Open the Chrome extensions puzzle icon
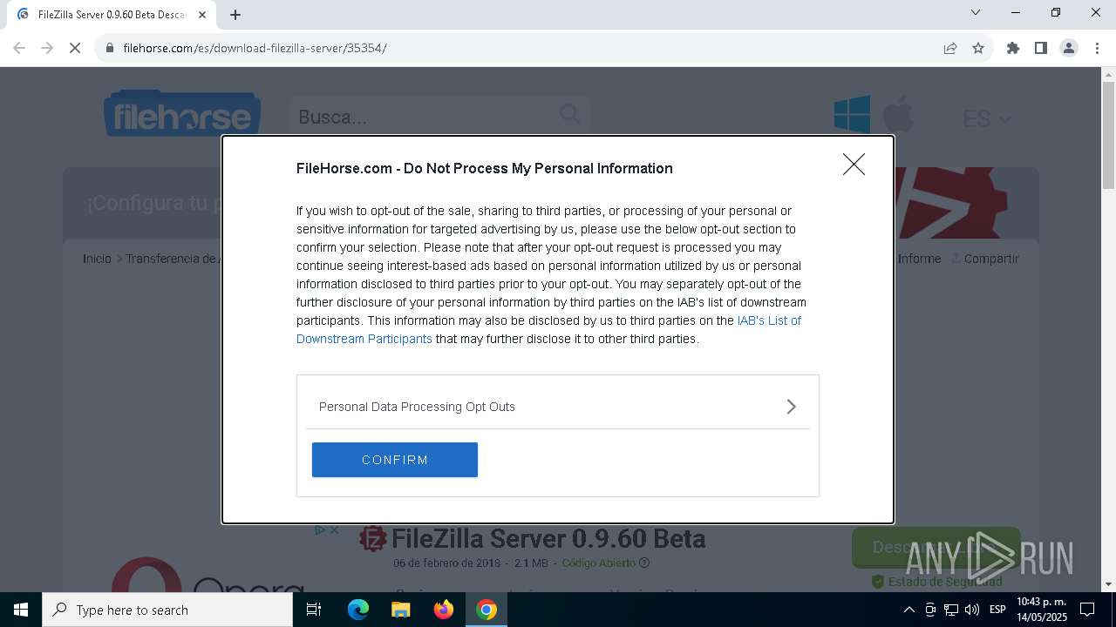Viewport: 1116px width, 627px height. 1013,48
